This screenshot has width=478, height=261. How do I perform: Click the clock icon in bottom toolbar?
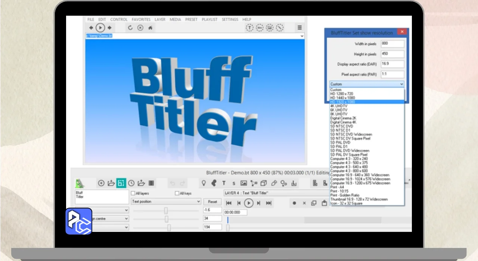[x=131, y=183]
